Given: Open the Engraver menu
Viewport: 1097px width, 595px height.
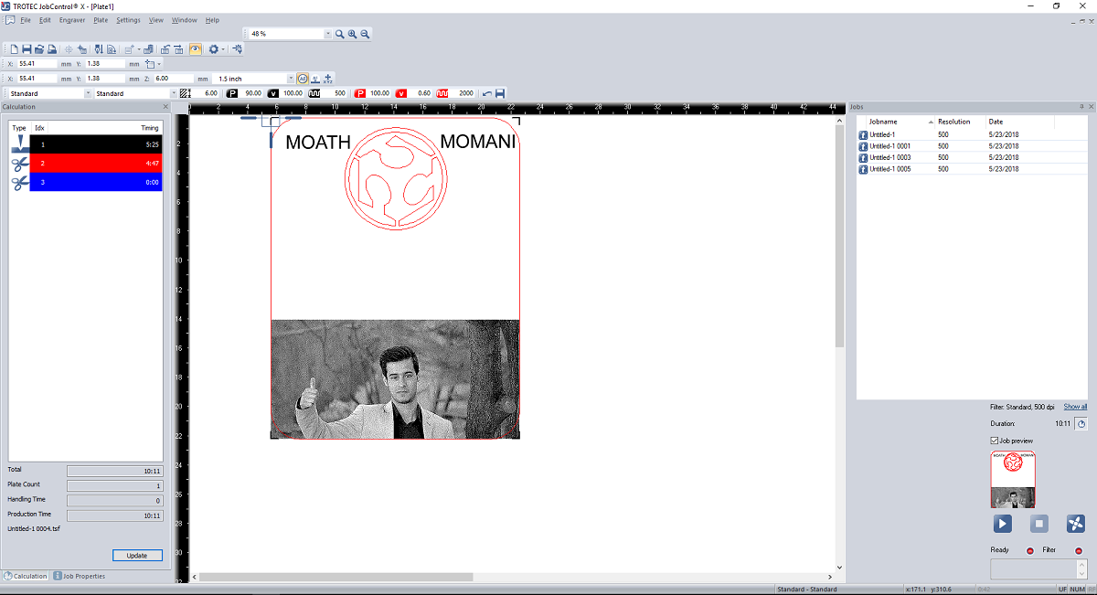Looking at the screenshot, I should 72,20.
